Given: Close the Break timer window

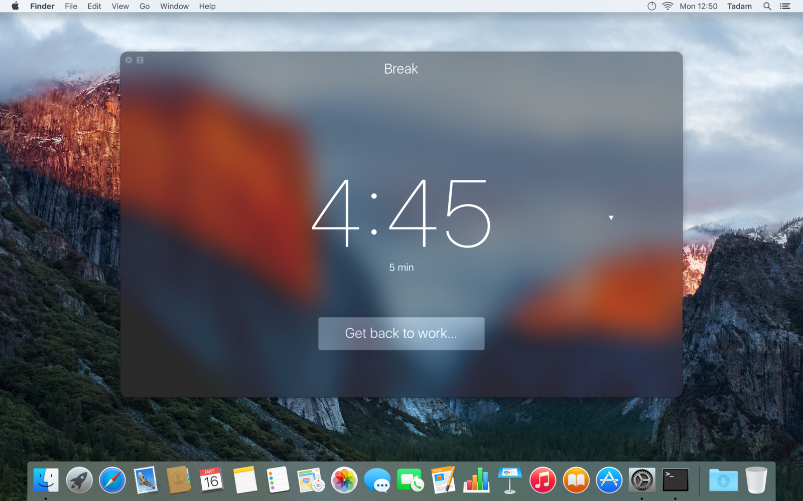Looking at the screenshot, I should (129, 60).
